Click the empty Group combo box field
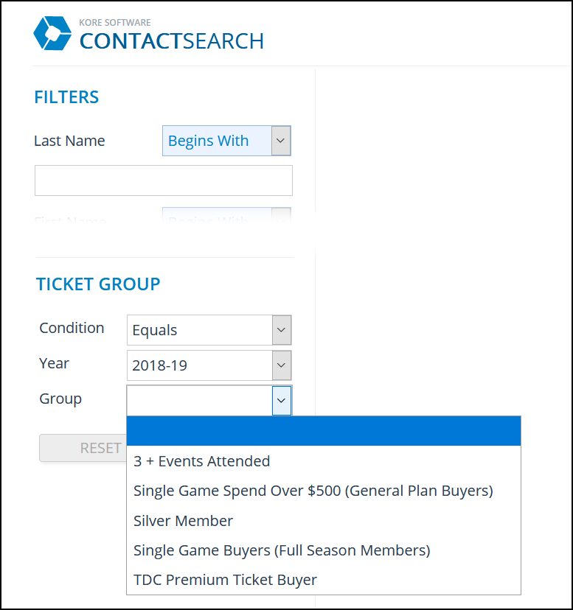 199,400
